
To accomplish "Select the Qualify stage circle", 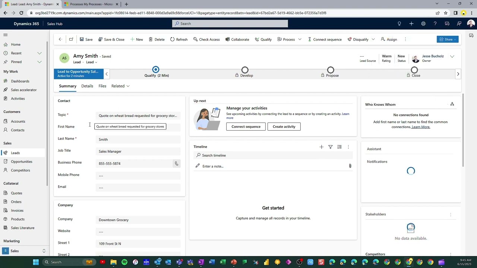I will coord(156,70).
